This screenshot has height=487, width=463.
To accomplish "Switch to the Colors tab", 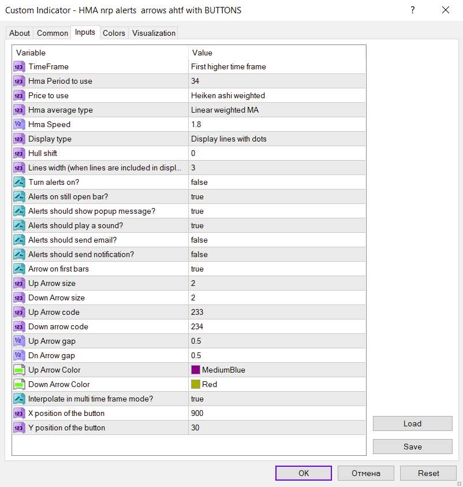I will click(114, 33).
